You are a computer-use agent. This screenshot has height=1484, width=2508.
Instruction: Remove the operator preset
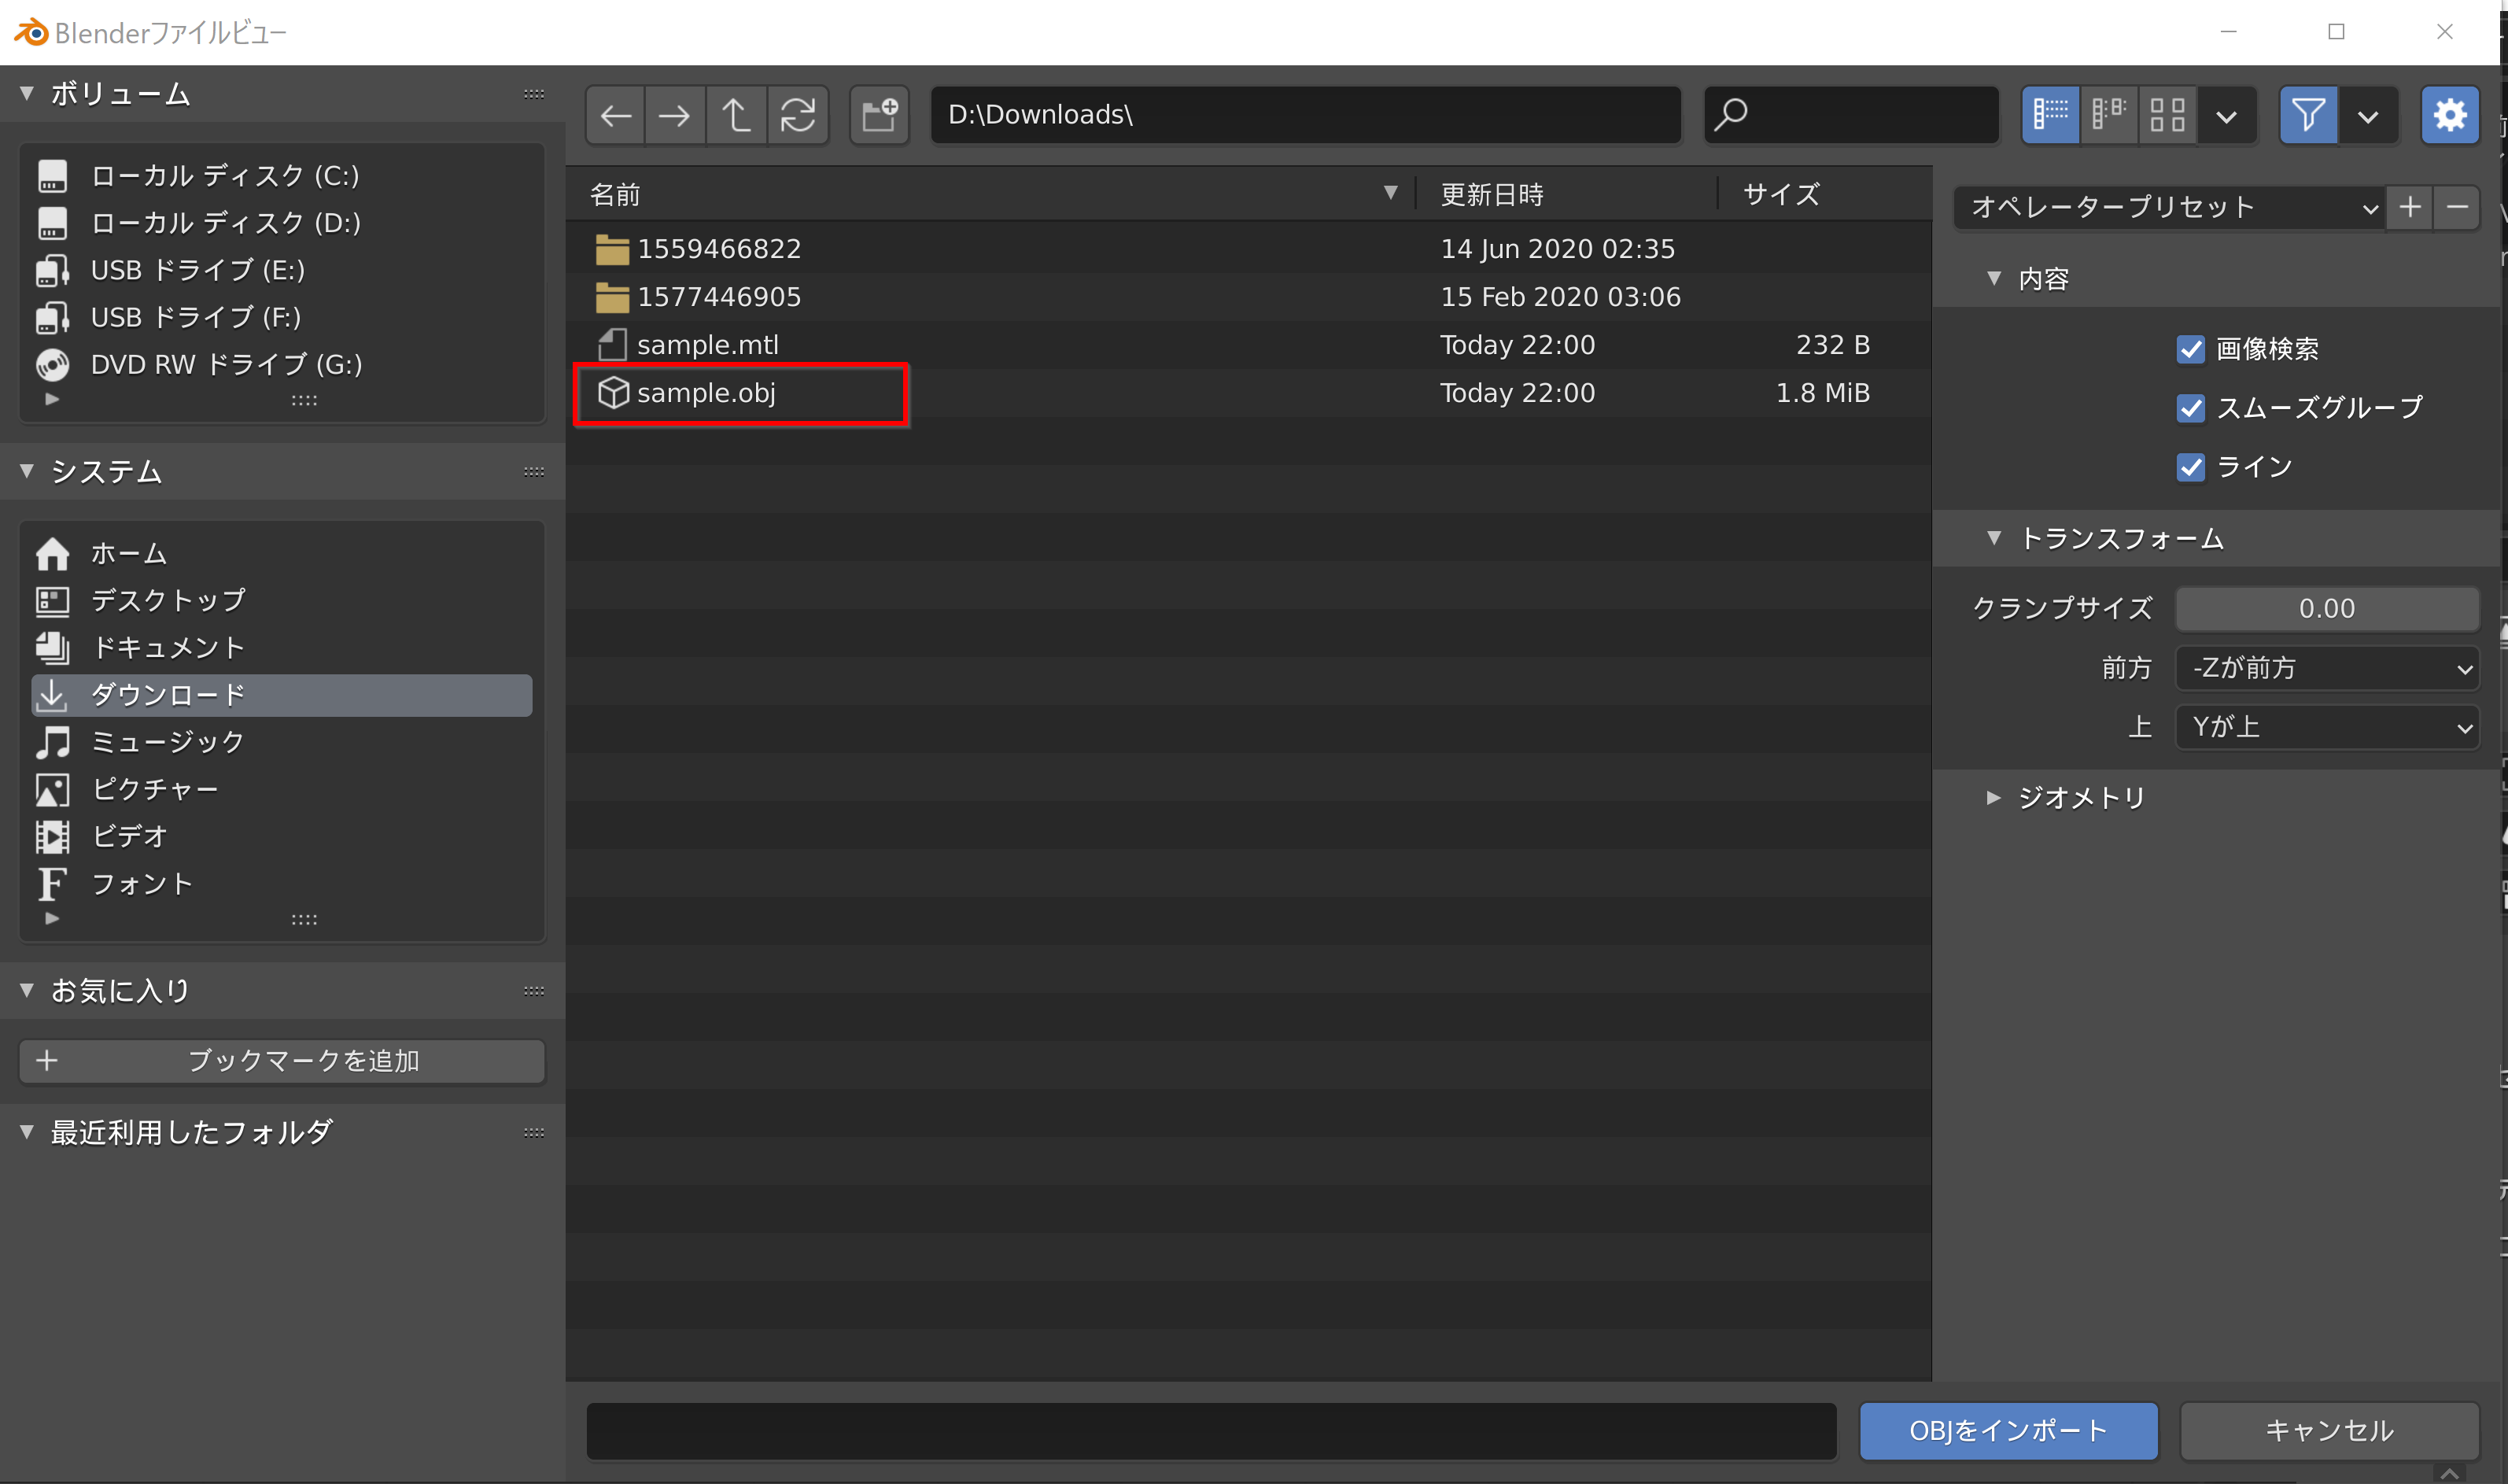pos(2457,208)
